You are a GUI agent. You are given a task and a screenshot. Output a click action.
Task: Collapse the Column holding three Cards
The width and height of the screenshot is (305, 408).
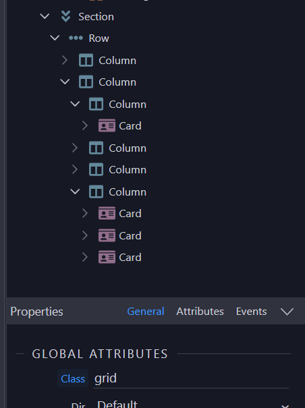[x=75, y=192]
